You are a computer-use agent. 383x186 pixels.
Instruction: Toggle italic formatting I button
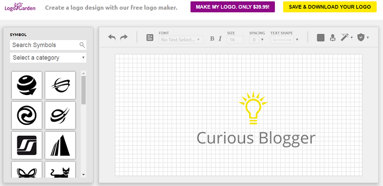click(x=220, y=39)
